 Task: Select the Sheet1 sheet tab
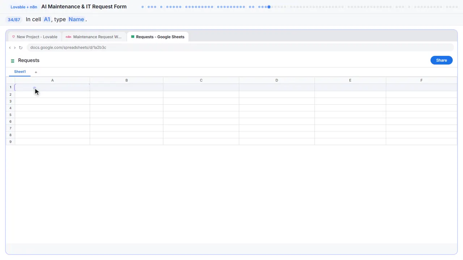20,72
